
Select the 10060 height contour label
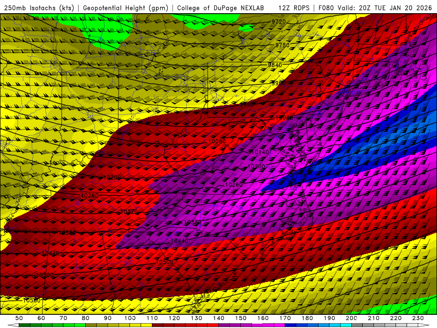click(x=217, y=142)
